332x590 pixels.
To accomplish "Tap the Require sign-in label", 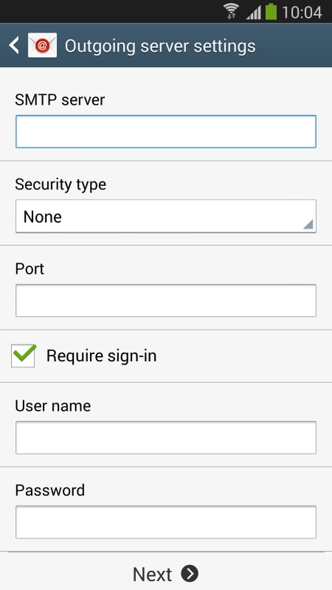I will 101,356.
